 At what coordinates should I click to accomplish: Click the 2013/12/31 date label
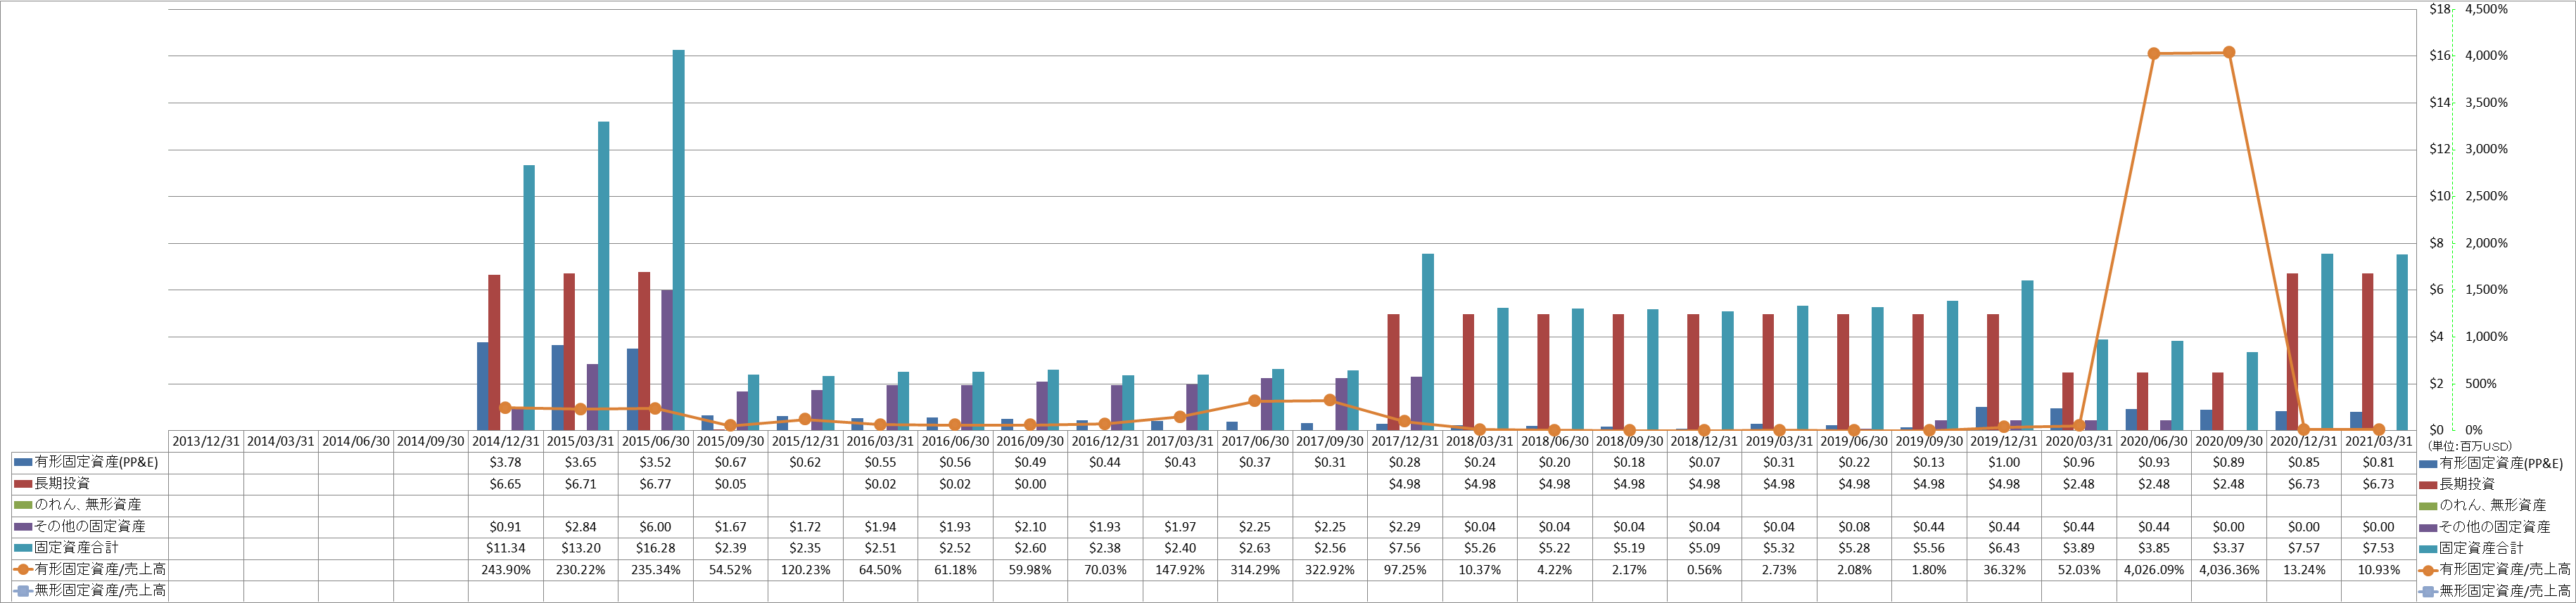coord(206,441)
